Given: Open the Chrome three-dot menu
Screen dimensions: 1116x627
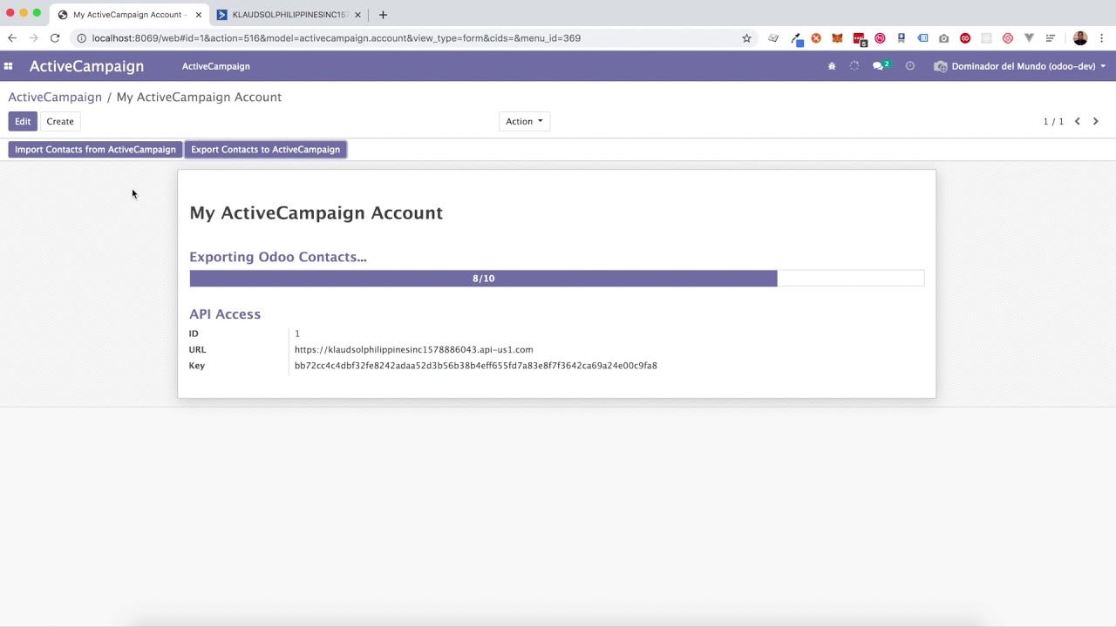Looking at the screenshot, I should click(x=1102, y=38).
